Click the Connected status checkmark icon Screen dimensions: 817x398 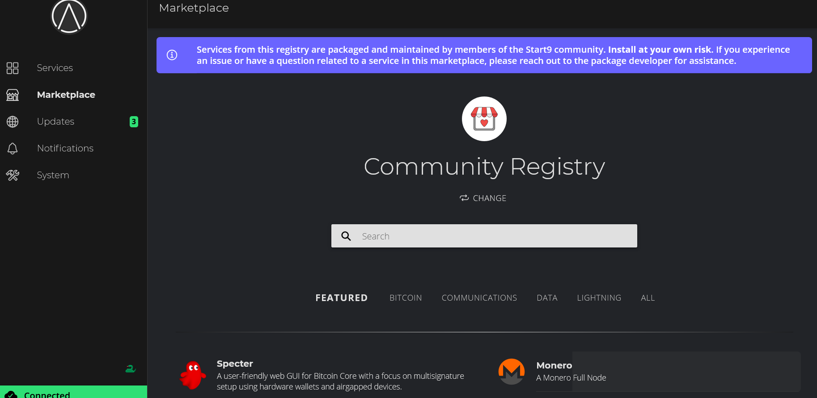pyautogui.click(x=11, y=395)
